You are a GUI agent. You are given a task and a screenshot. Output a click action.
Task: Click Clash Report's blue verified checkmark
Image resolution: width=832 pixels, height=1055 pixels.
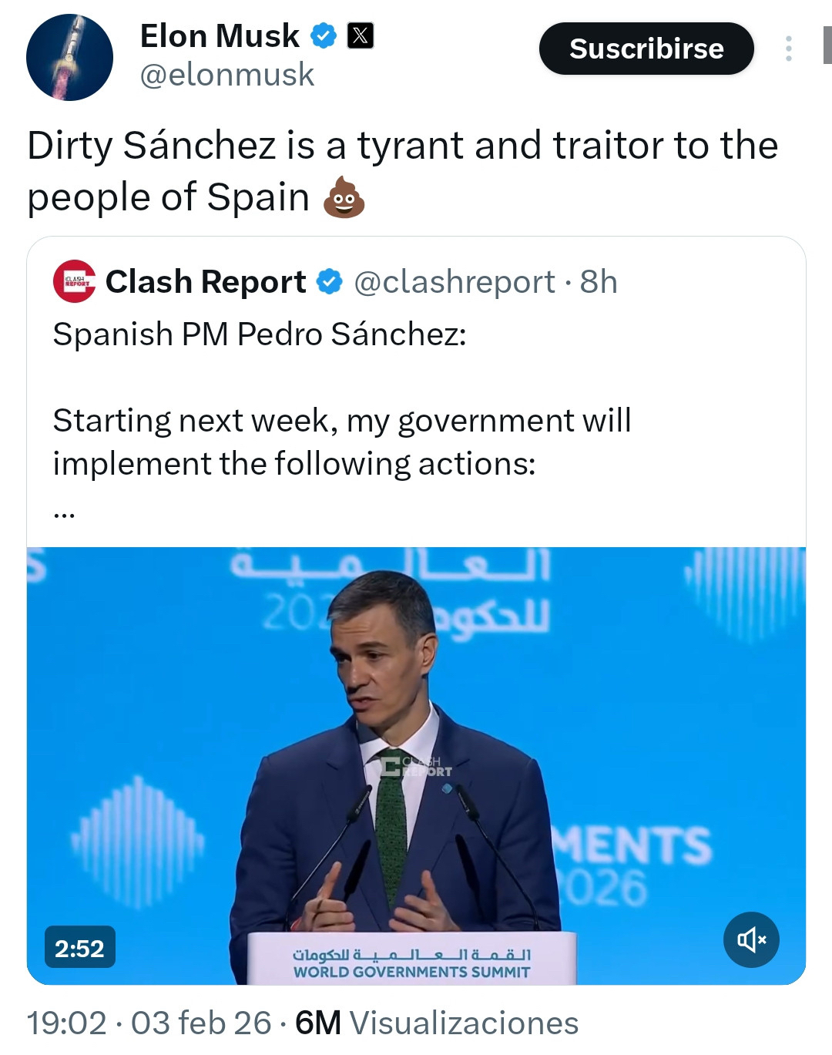point(330,282)
